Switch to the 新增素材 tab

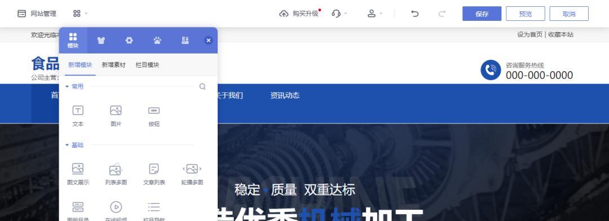[114, 65]
